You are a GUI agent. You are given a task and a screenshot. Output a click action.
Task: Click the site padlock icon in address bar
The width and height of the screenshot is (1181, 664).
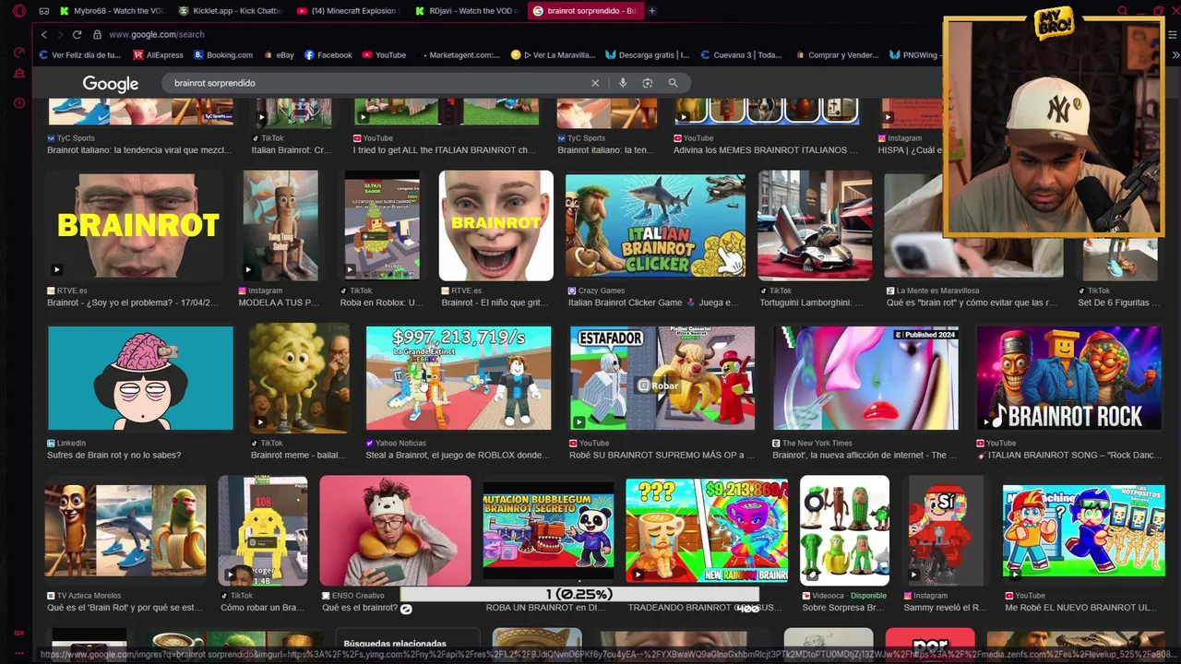97,34
